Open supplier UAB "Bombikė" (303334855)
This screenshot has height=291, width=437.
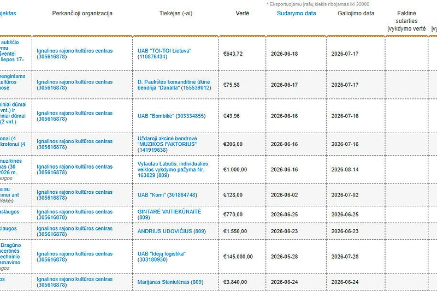click(172, 116)
